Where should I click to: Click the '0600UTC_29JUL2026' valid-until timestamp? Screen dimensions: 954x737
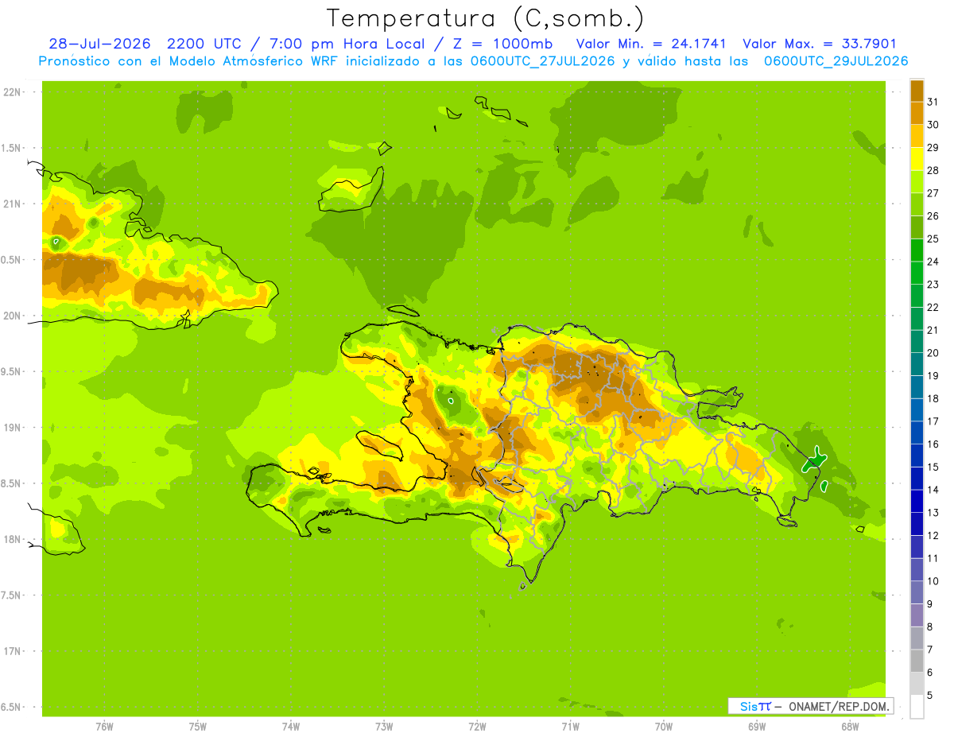[836, 61]
